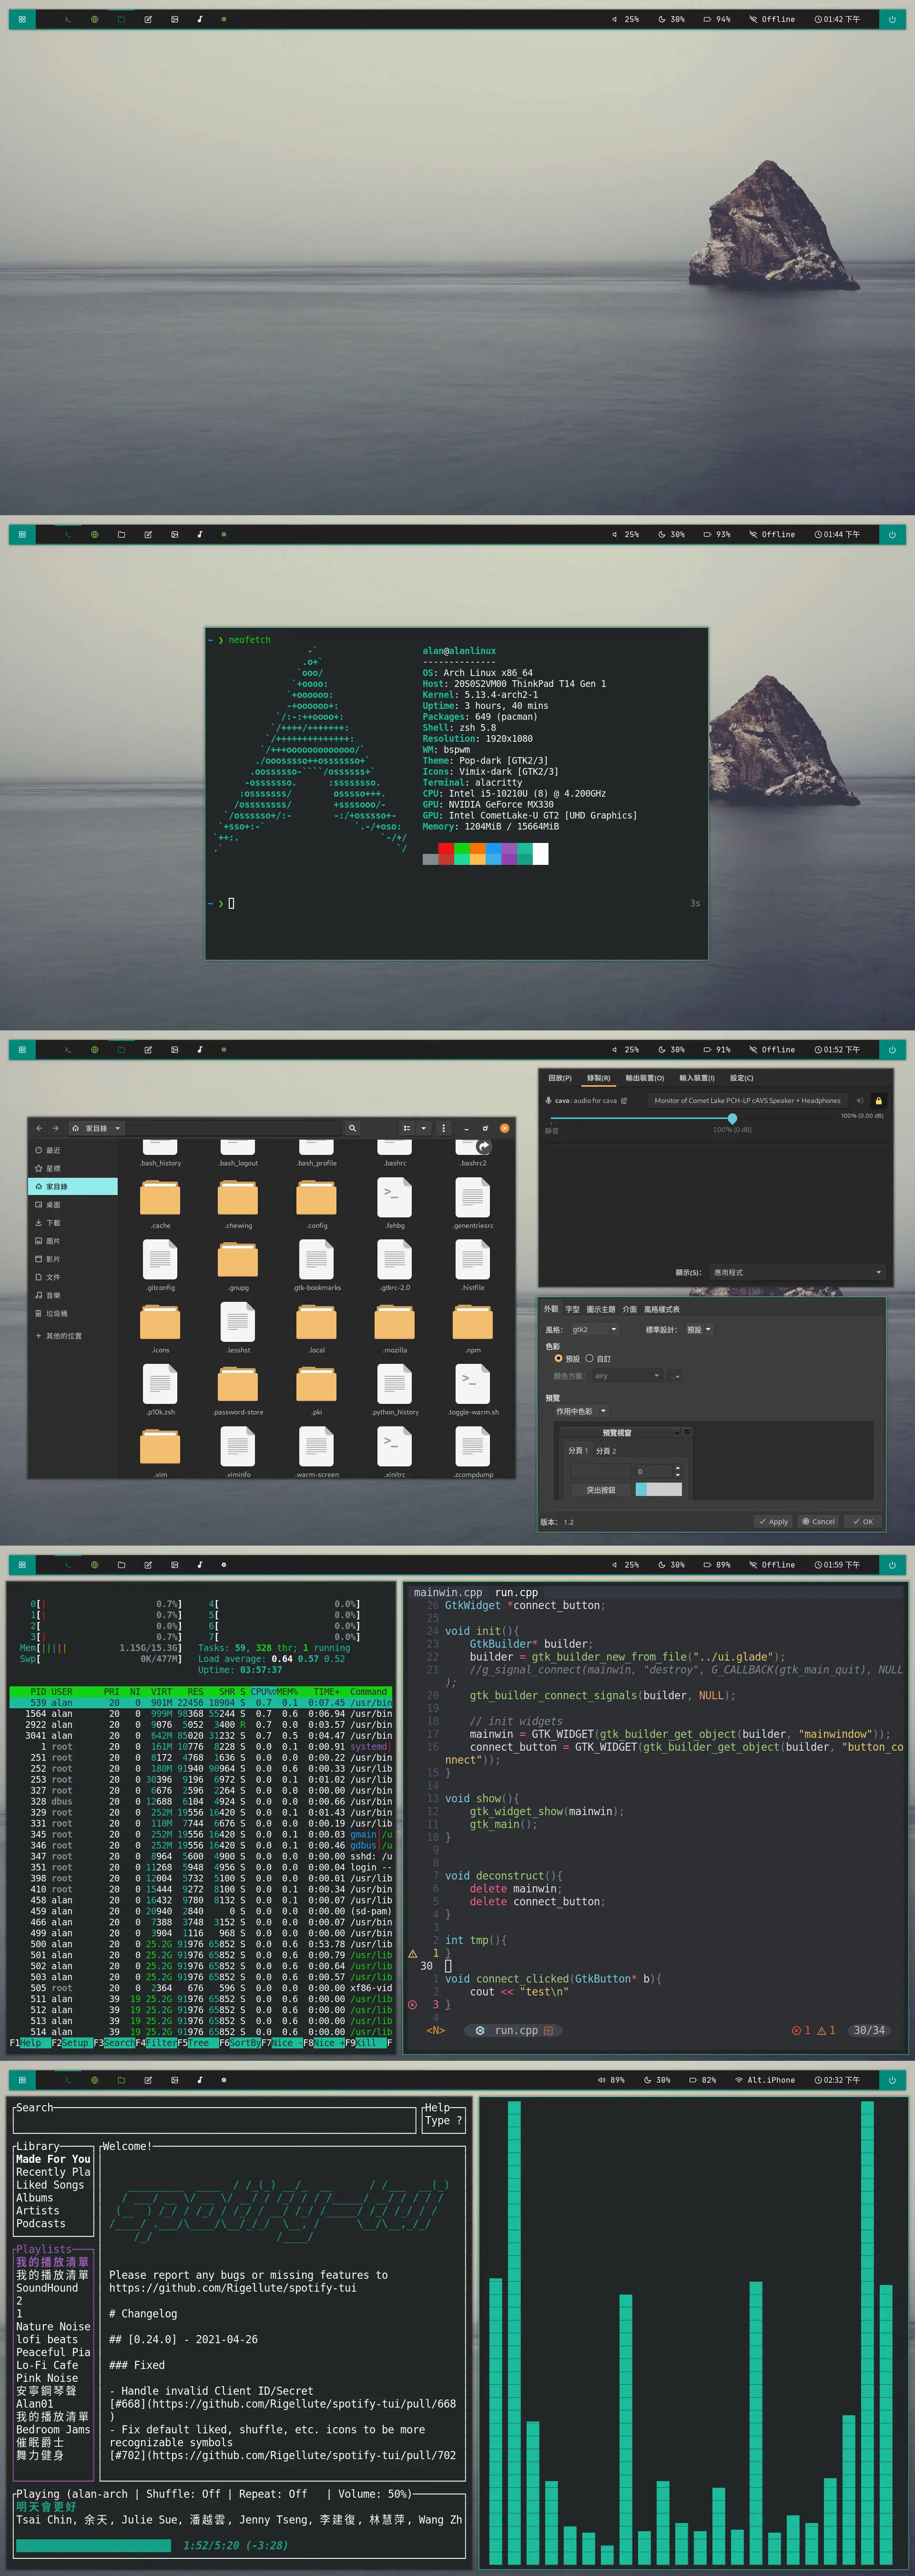915x2576 pixels.
Task: Click the power icon beside 01:52 clock
Action: (x=892, y=1049)
